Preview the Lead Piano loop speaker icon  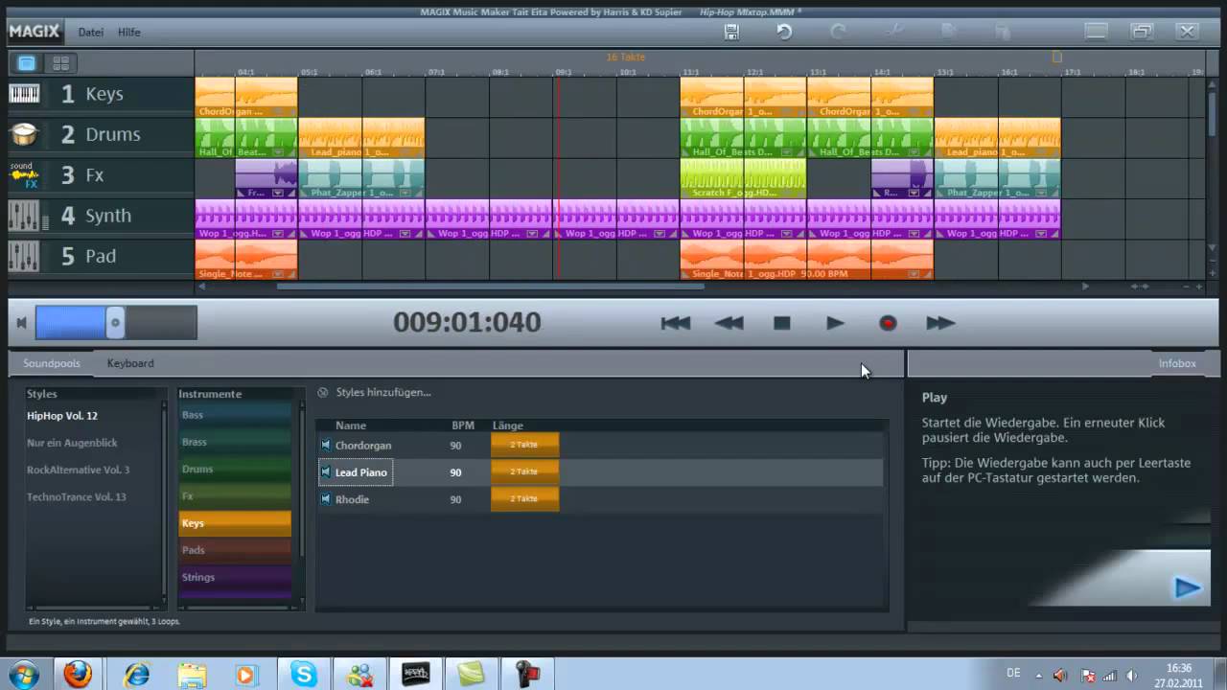pos(326,471)
